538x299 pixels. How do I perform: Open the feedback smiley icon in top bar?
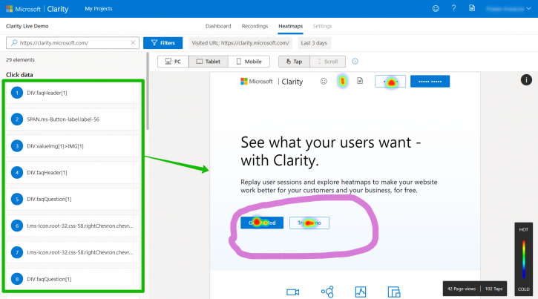[x=436, y=9]
